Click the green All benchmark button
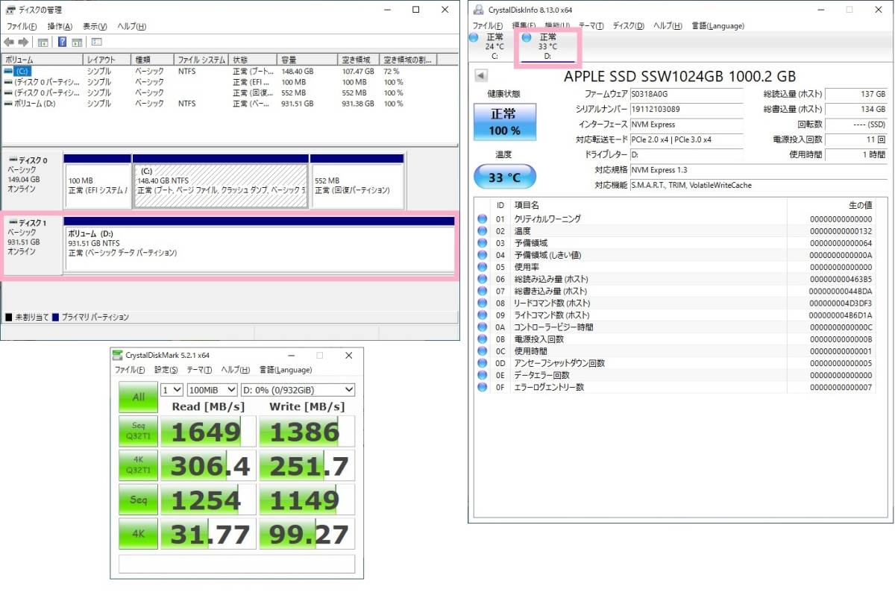 click(139, 397)
